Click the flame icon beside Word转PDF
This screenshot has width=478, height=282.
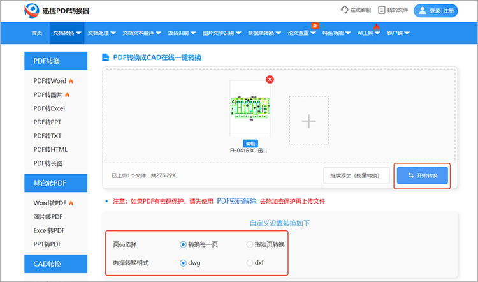pyautogui.click(x=71, y=203)
